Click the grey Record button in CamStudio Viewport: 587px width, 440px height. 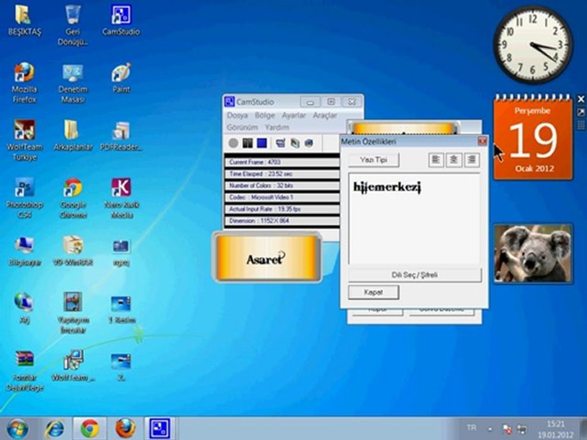tap(233, 143)
